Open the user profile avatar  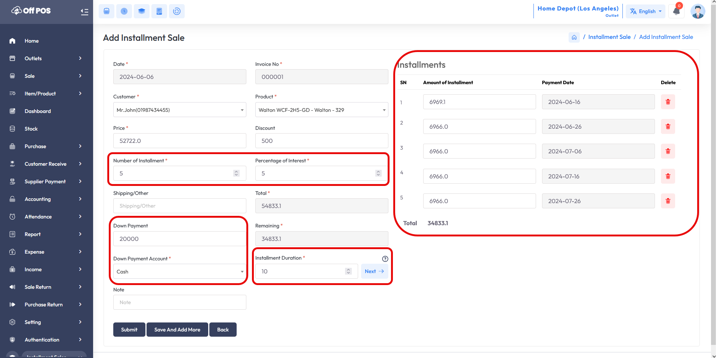(x=698, y=11)
